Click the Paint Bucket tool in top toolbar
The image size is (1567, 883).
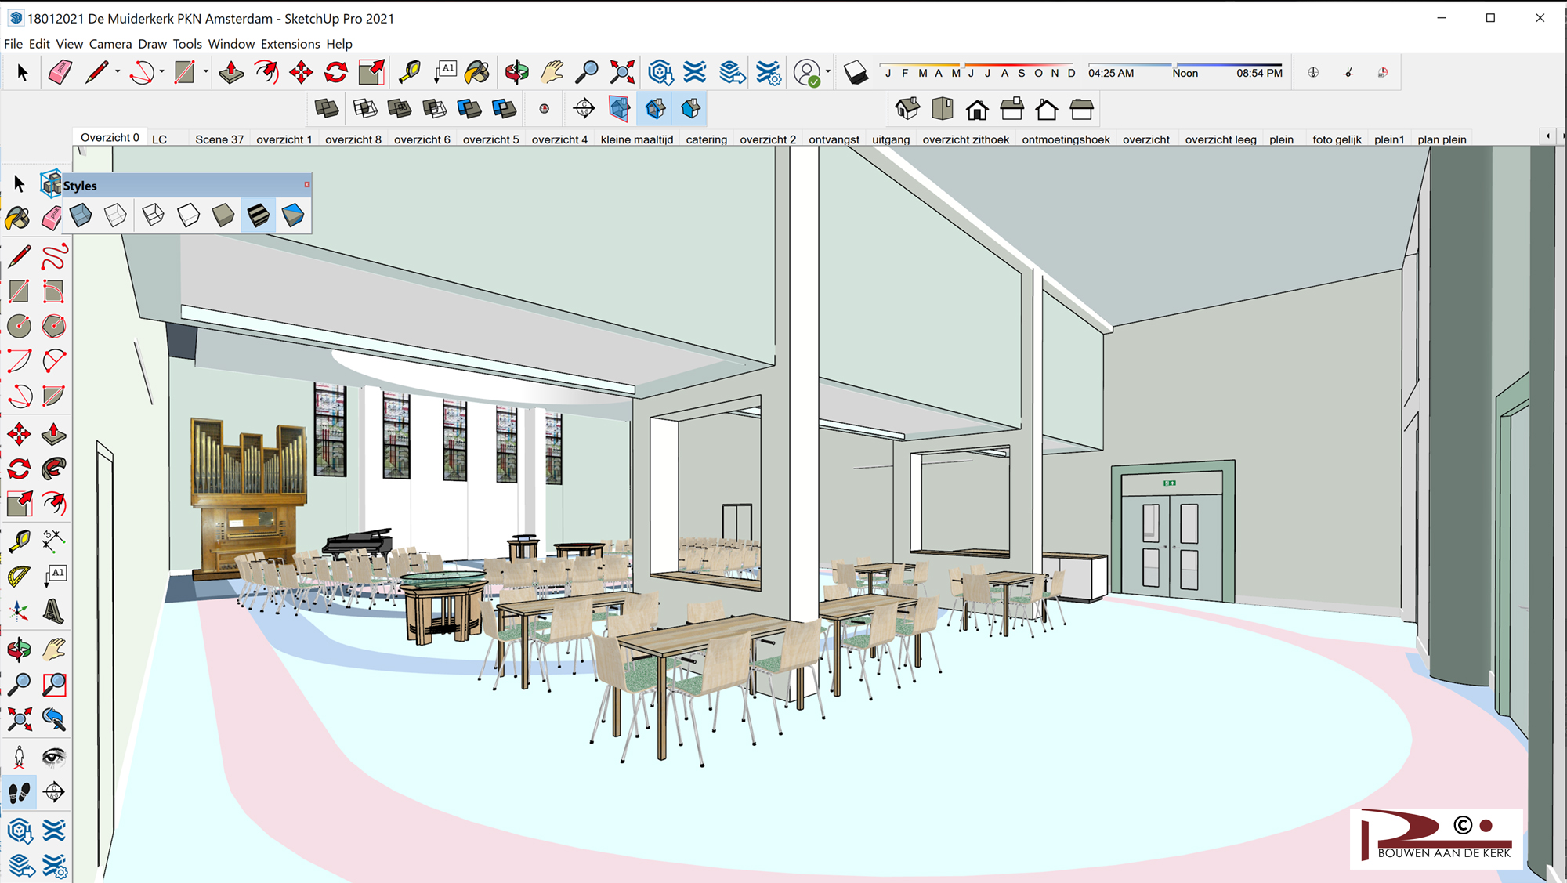[x=476, y=73]
